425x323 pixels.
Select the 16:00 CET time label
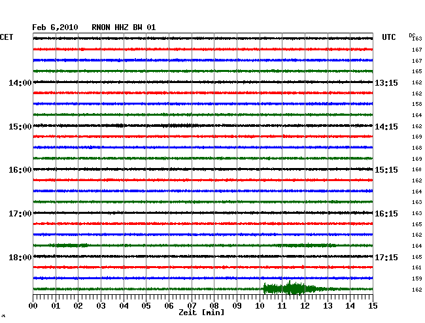[20, 170]
